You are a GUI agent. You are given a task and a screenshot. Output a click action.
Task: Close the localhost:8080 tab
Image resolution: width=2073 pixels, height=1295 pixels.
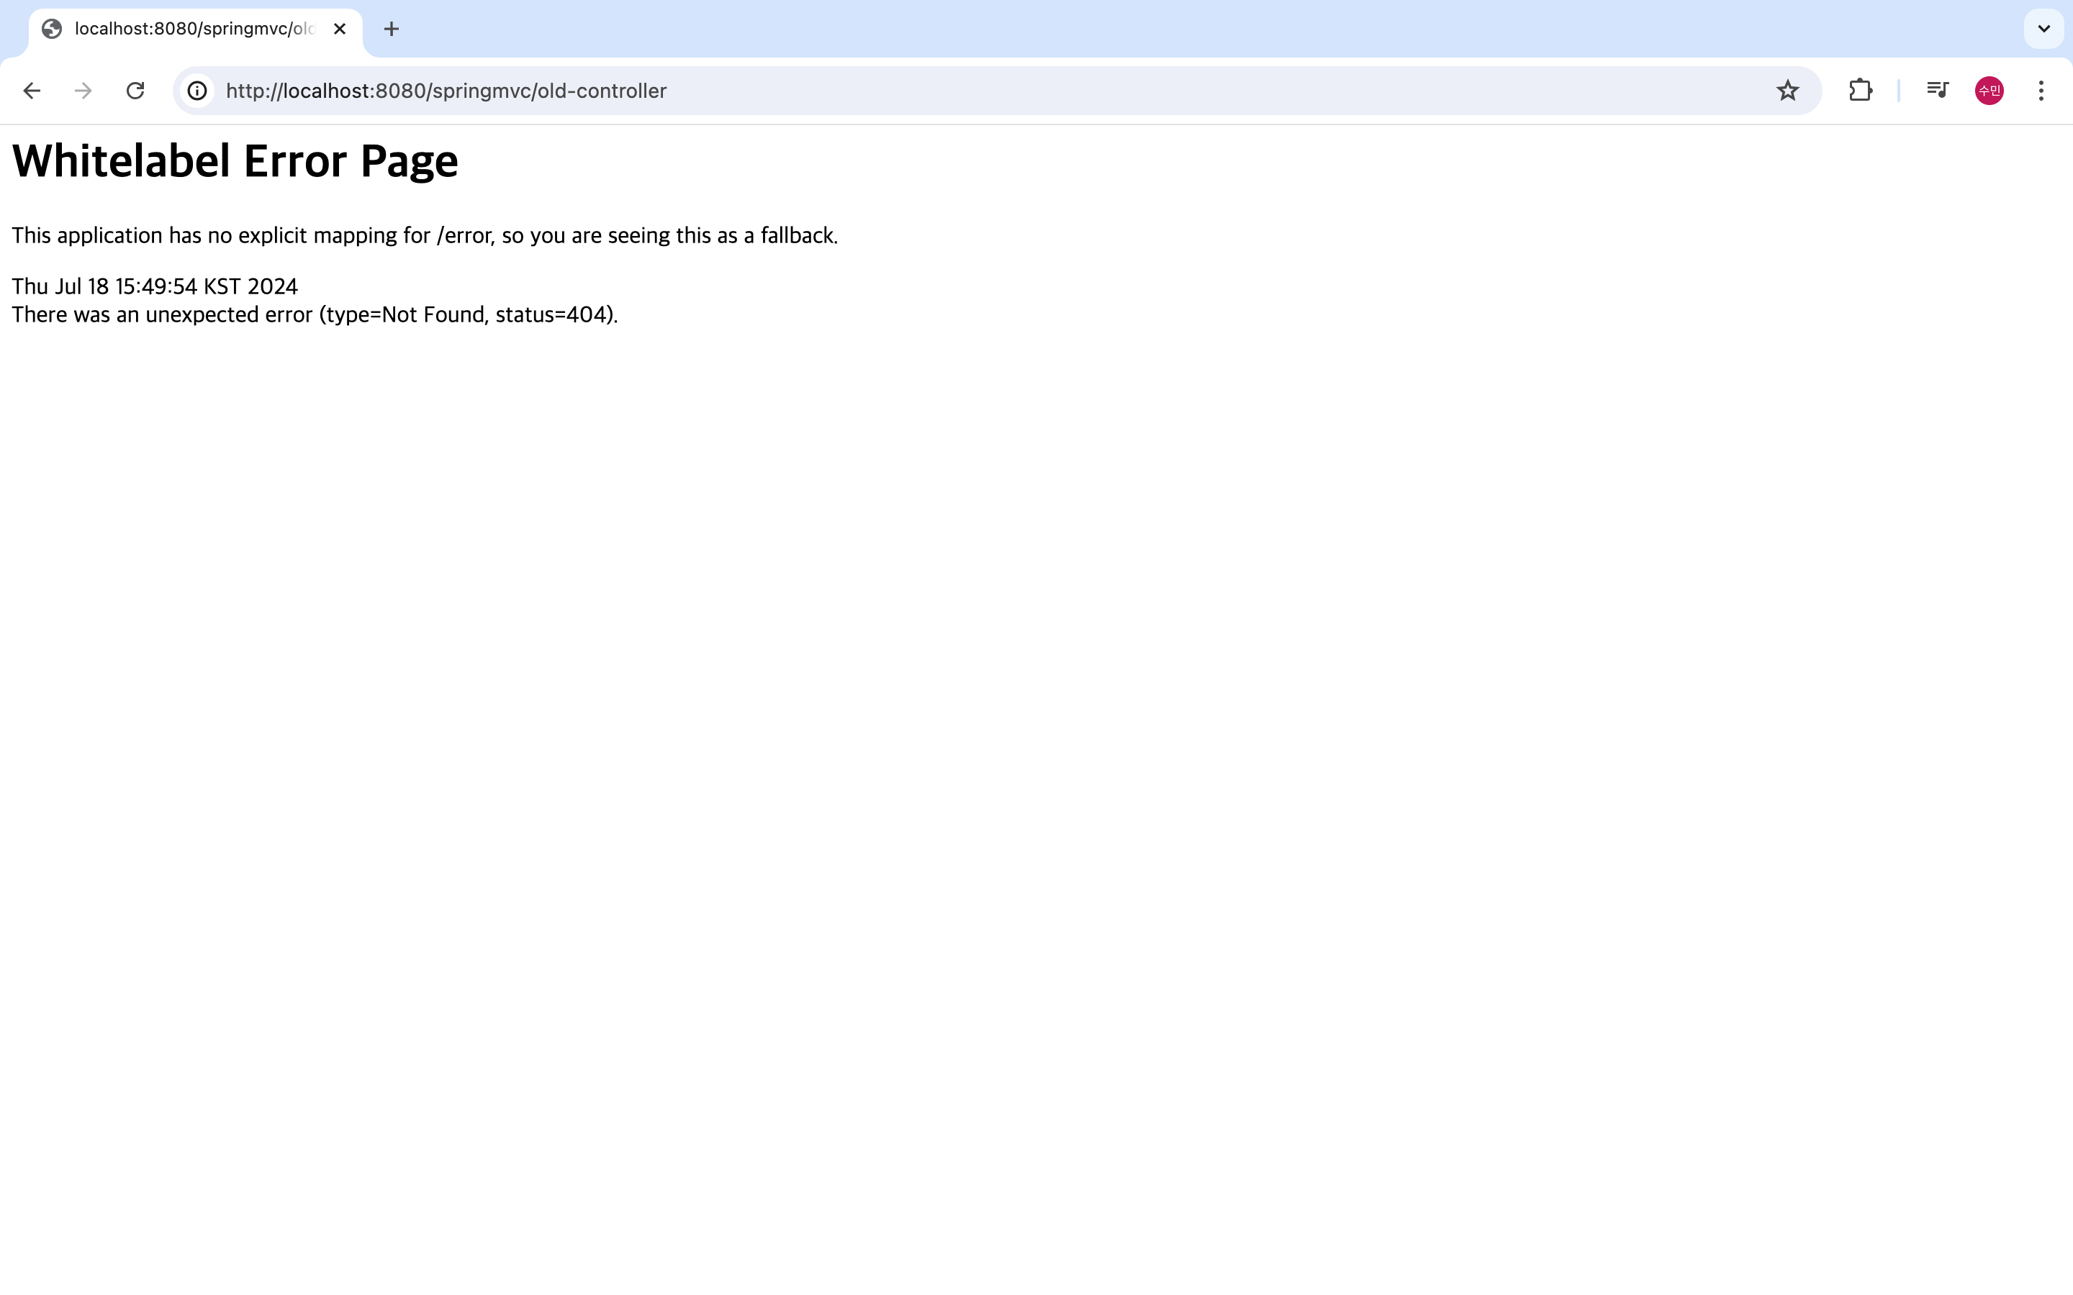click(339, 29)
